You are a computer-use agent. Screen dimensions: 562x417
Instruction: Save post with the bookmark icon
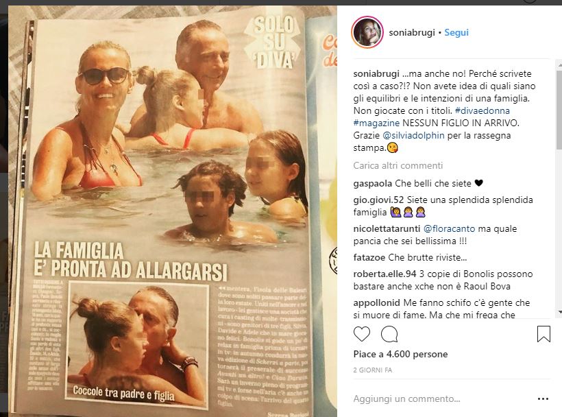[x=543, y=334]
